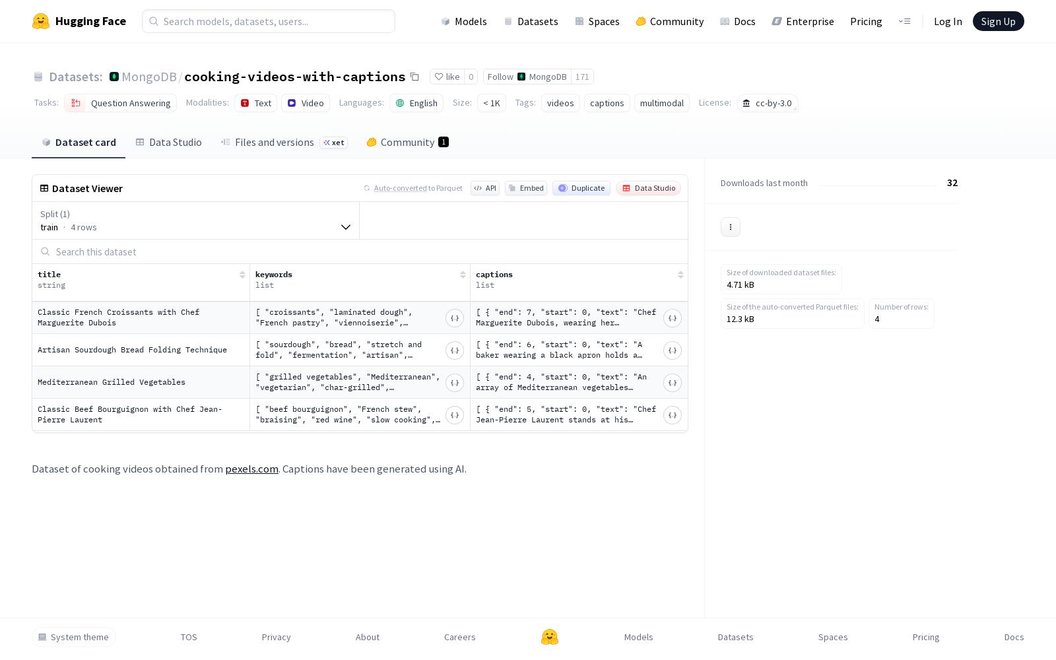Open Community in top navigation
This screenshot has height=660, width=1056.
[670, 21]
